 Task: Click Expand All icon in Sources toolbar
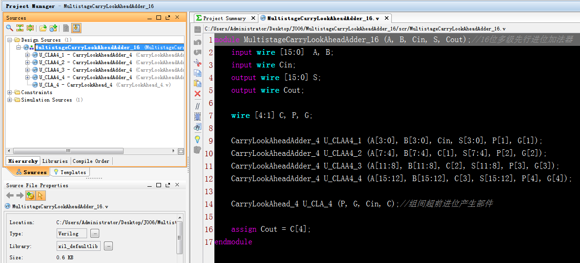pos(30,28)
